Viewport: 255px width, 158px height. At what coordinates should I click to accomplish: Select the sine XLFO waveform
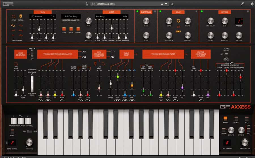[x=13, y=25]
